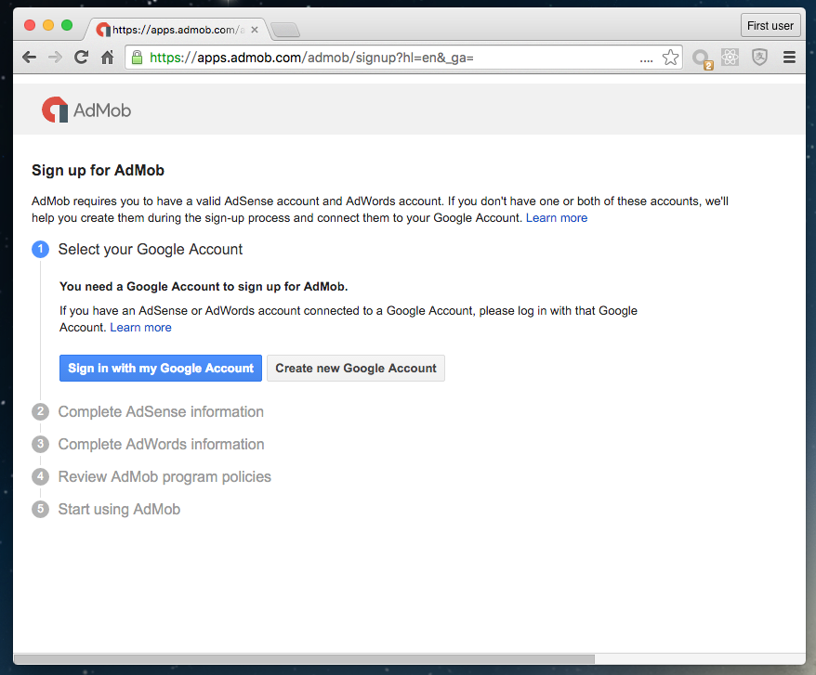Click Complete AdWords information step

point(162,444)
